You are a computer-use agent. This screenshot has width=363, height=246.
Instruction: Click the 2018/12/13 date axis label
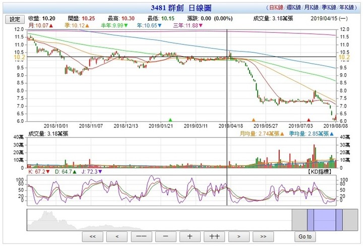pyautogui.click(x=126, y=126)
